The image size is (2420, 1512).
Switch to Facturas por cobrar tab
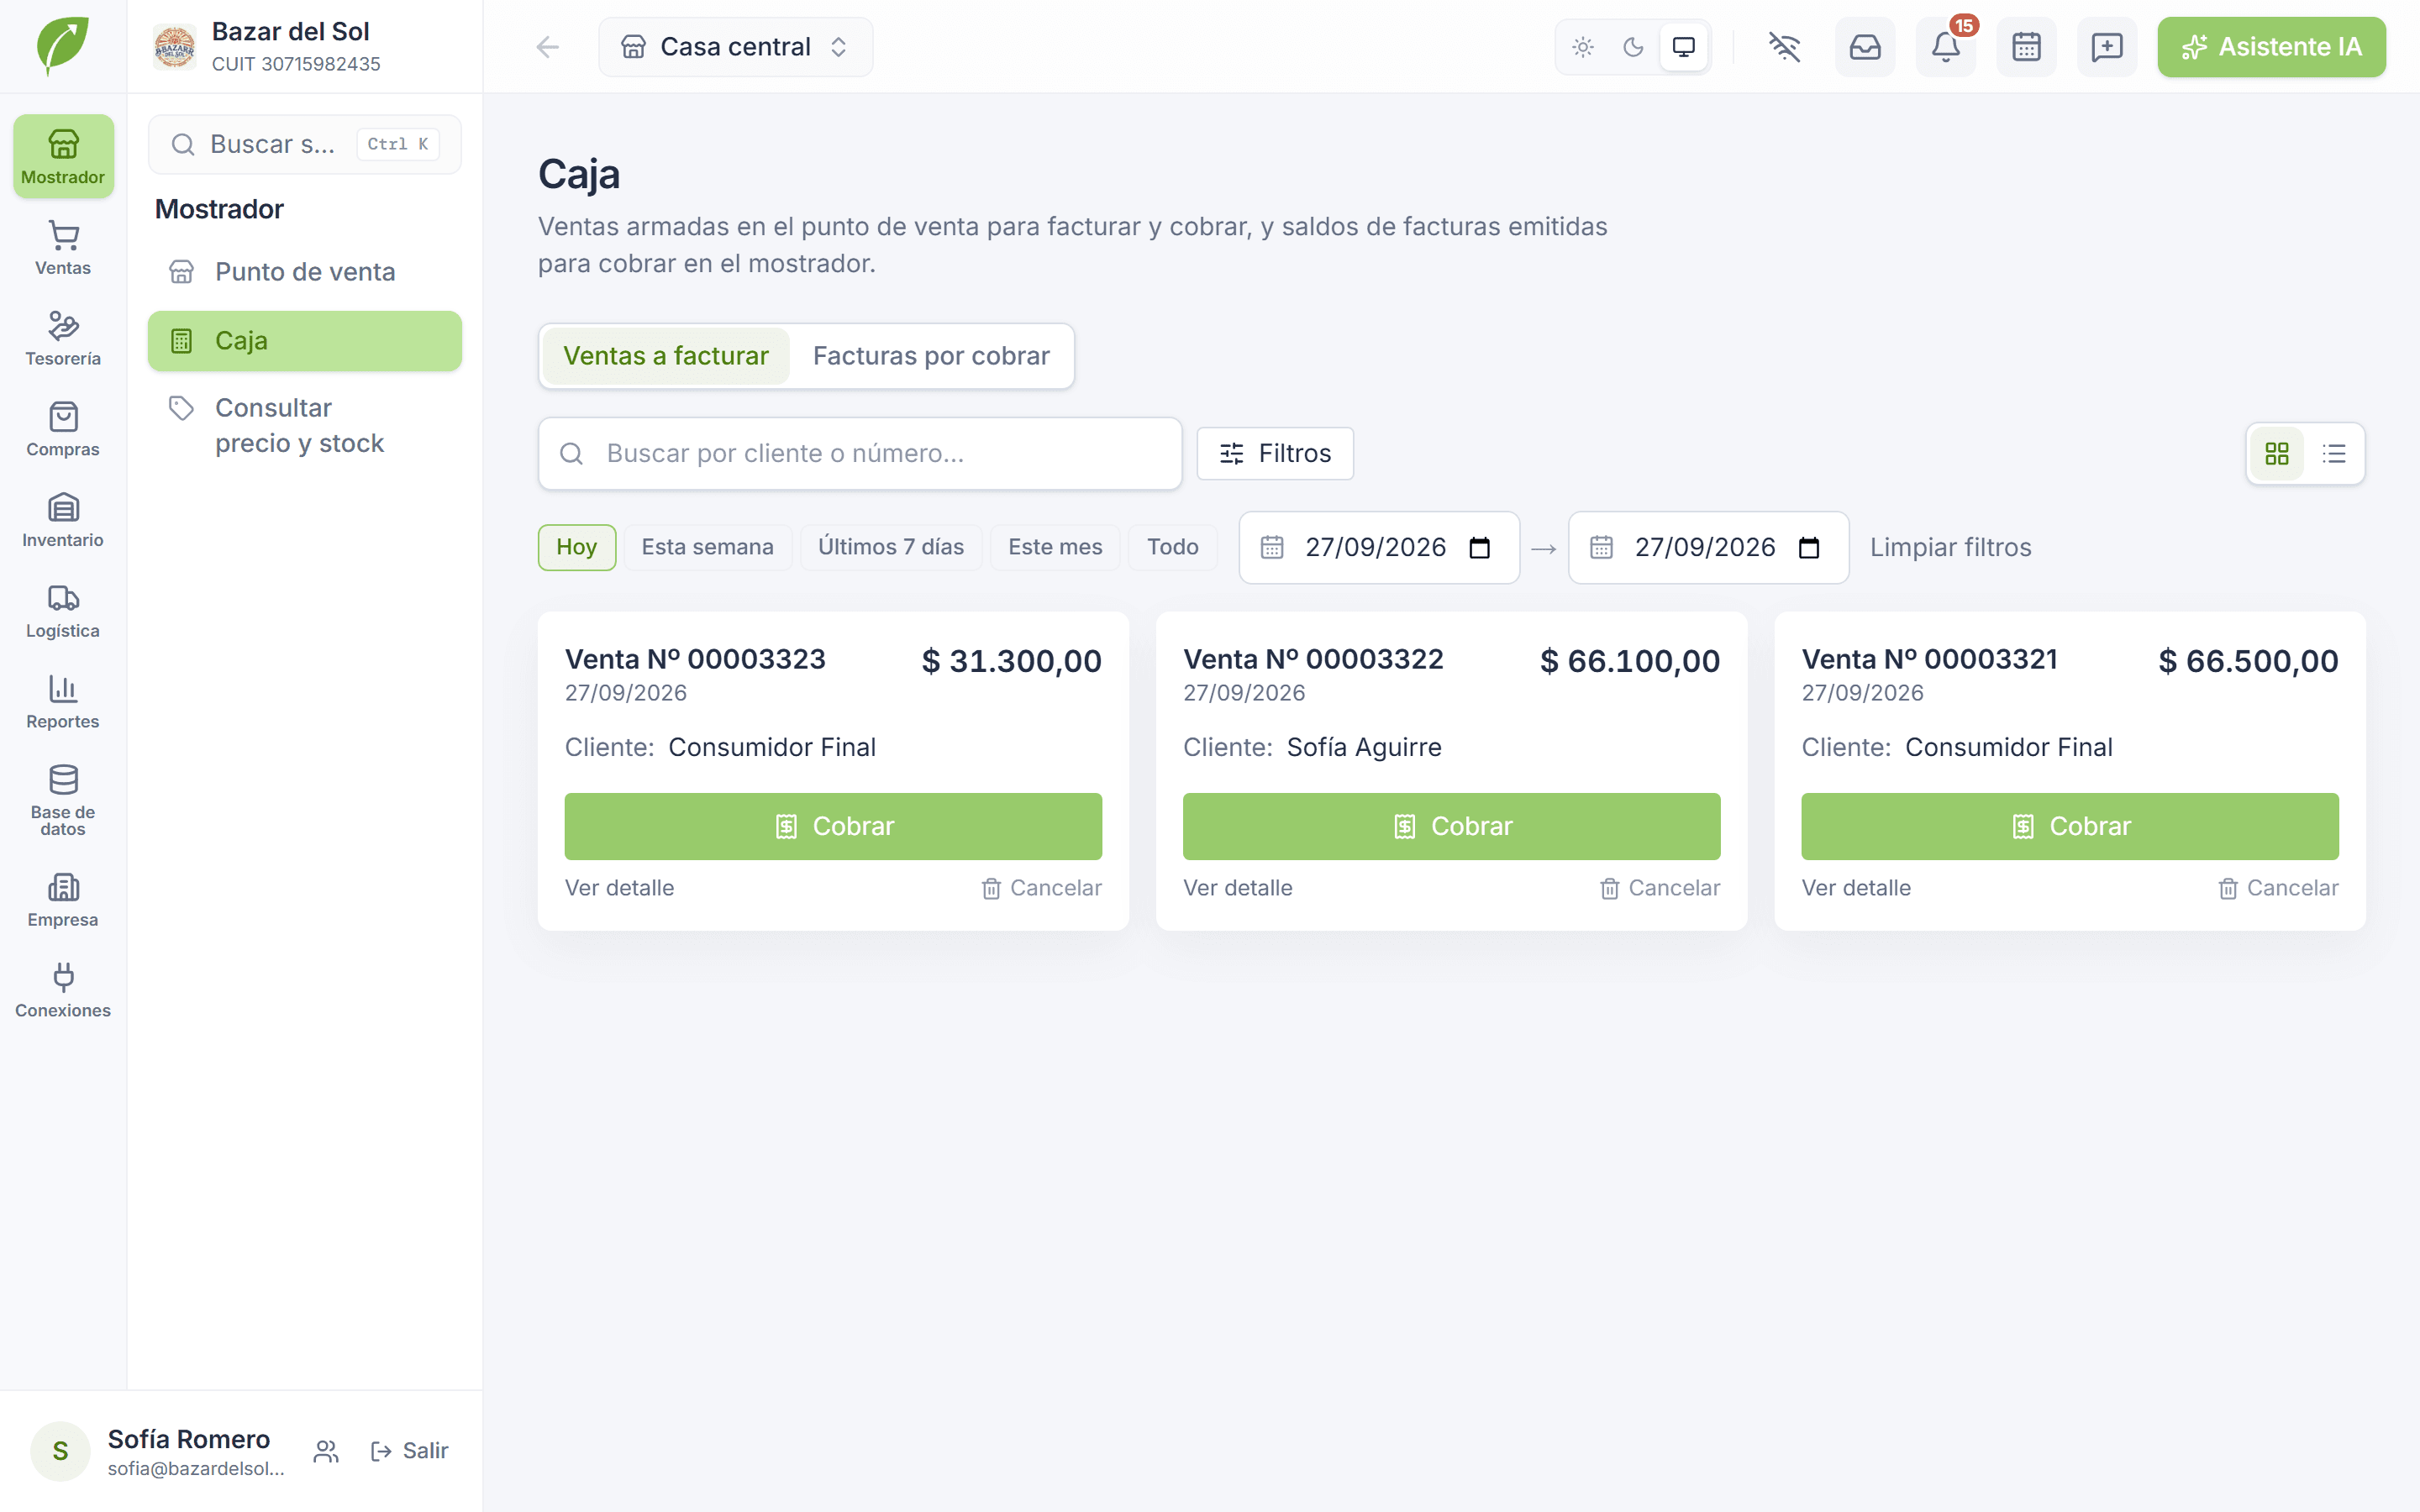[931, 356]
